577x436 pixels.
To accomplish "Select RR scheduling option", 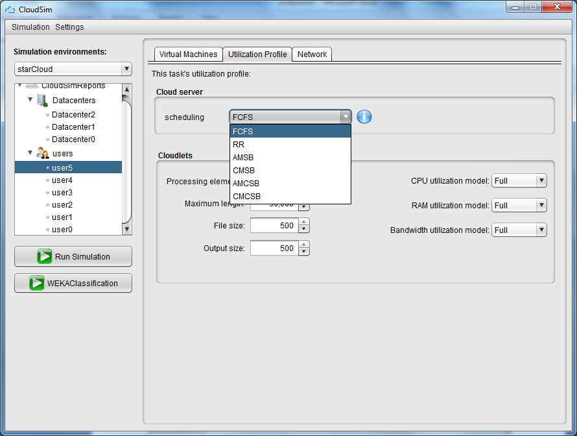I will click(x=290, y=144).
